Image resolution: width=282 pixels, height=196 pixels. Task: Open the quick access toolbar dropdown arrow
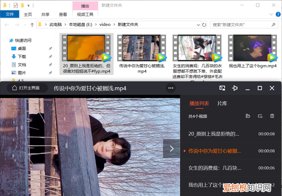coord(29,6)
